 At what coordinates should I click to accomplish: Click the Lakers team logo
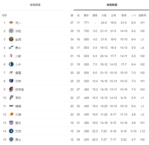point(11,23)
